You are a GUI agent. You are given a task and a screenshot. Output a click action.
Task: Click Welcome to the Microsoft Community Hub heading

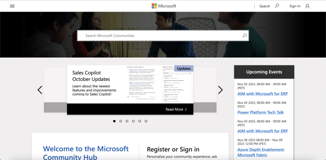tap(86, 153)
